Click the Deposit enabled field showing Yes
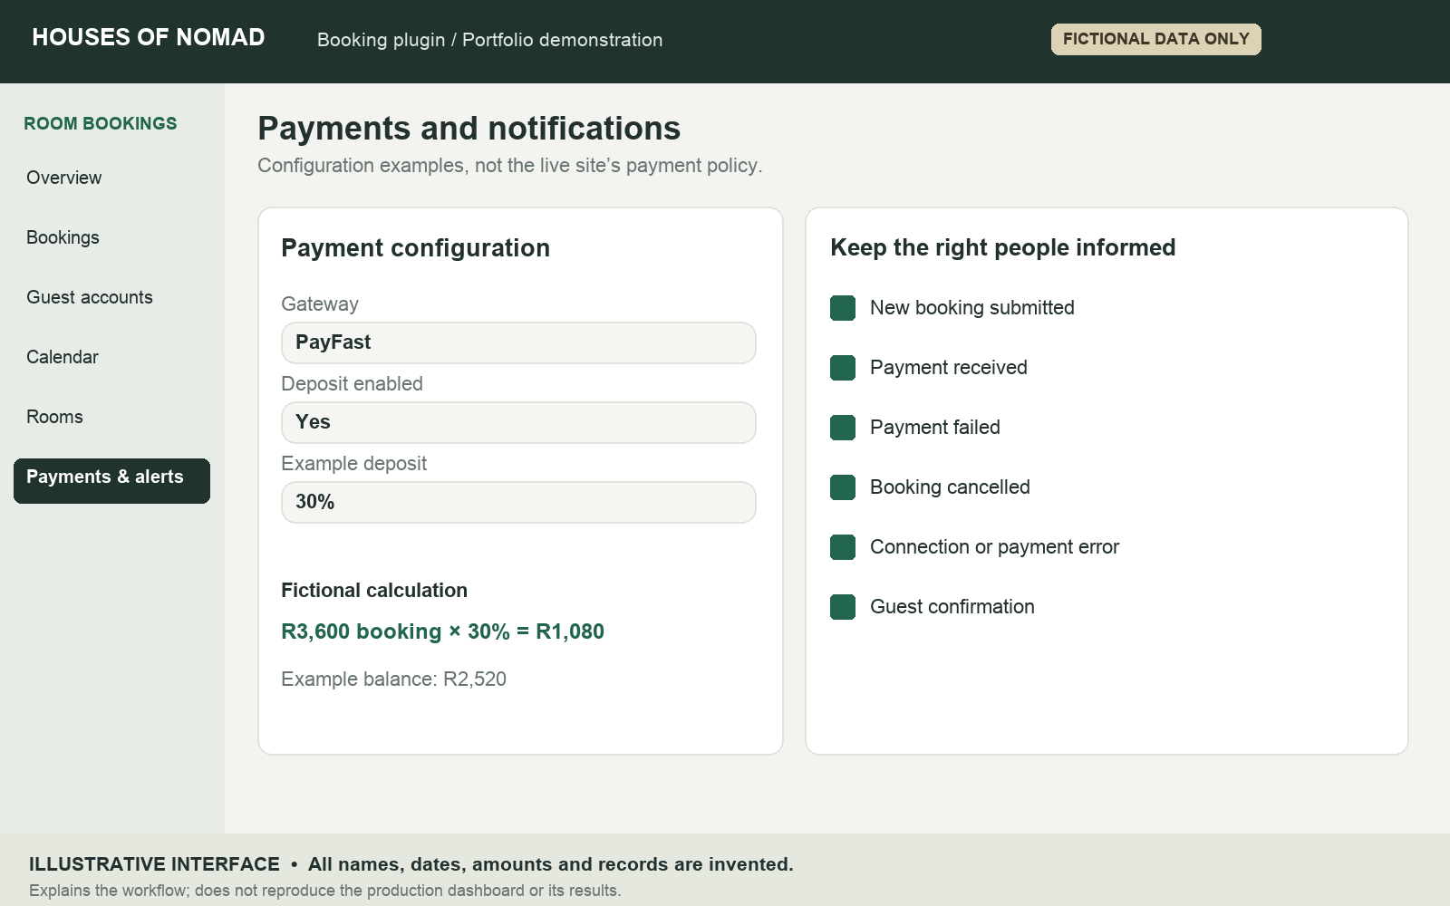The height and width of the screenshot is (906, 1450). 518,422
